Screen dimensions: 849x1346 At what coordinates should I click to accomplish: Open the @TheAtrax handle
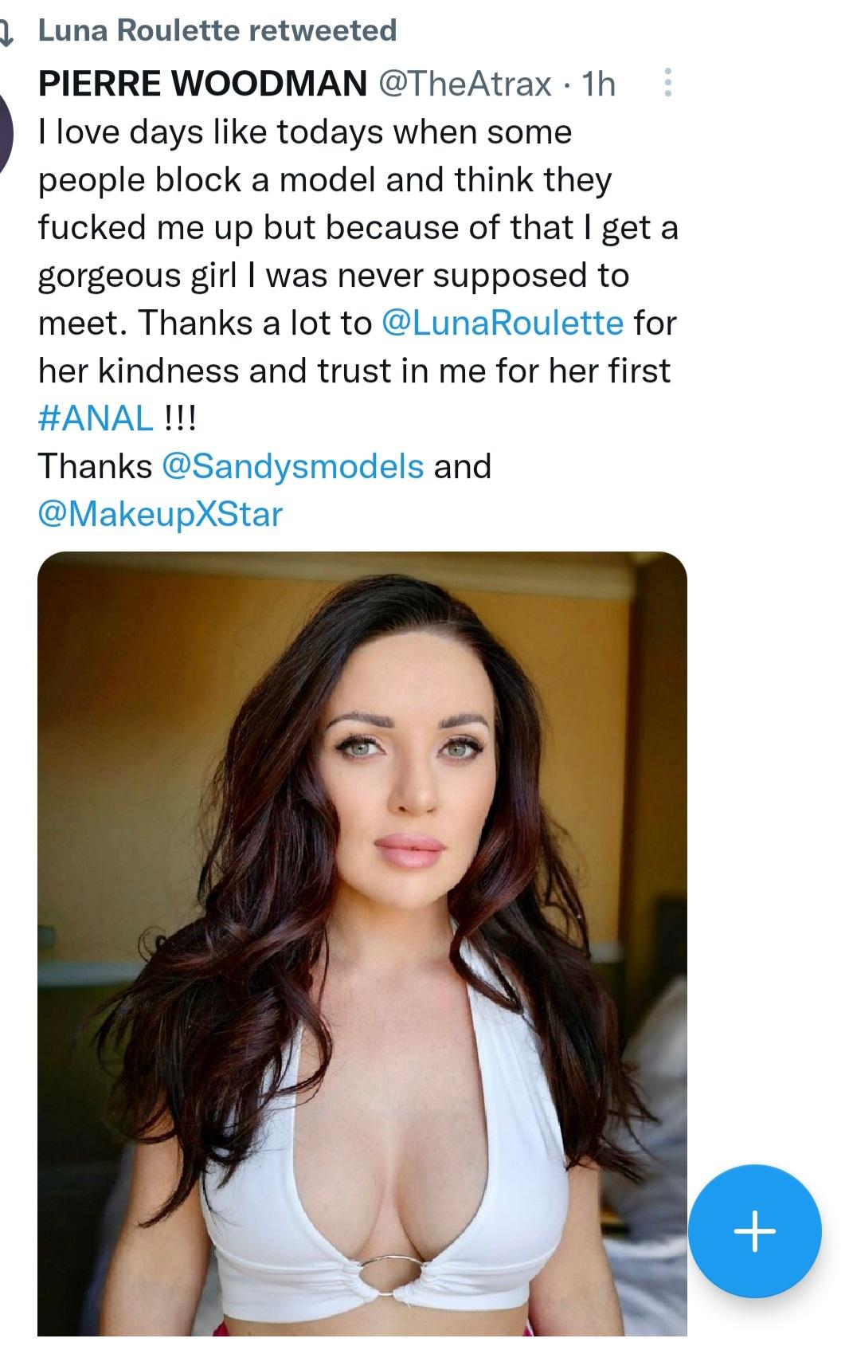(464, 83)
